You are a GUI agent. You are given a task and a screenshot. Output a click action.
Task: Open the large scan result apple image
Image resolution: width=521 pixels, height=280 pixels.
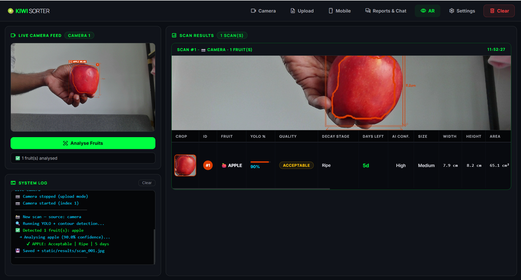click(x=341, y=93)
